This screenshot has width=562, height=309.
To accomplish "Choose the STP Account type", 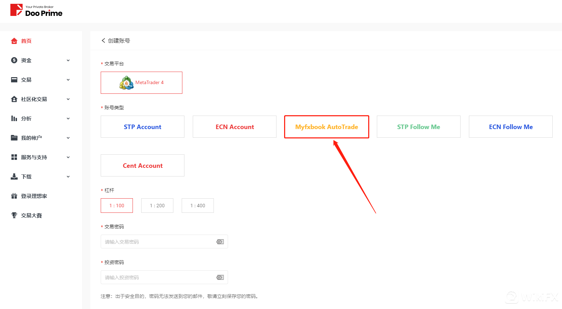I will (143, 127).
